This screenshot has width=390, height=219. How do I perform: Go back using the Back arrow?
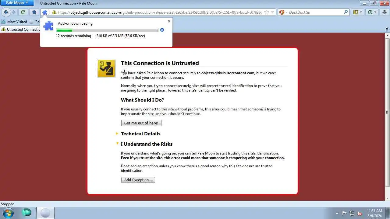[6, 12]
